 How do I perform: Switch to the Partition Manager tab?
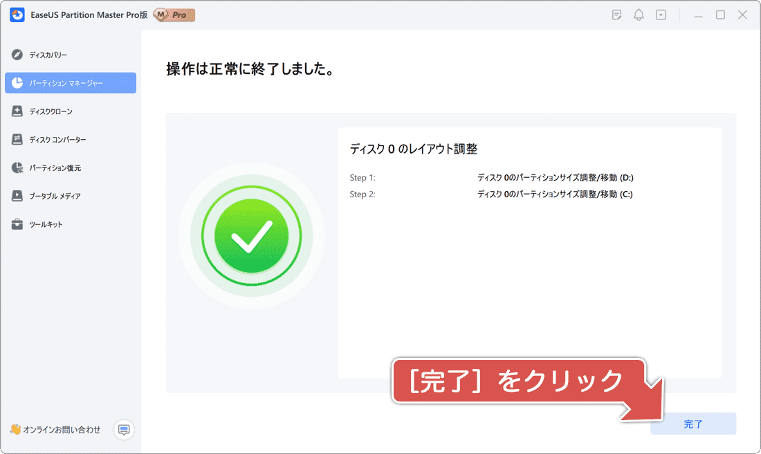tap(71, 83)
